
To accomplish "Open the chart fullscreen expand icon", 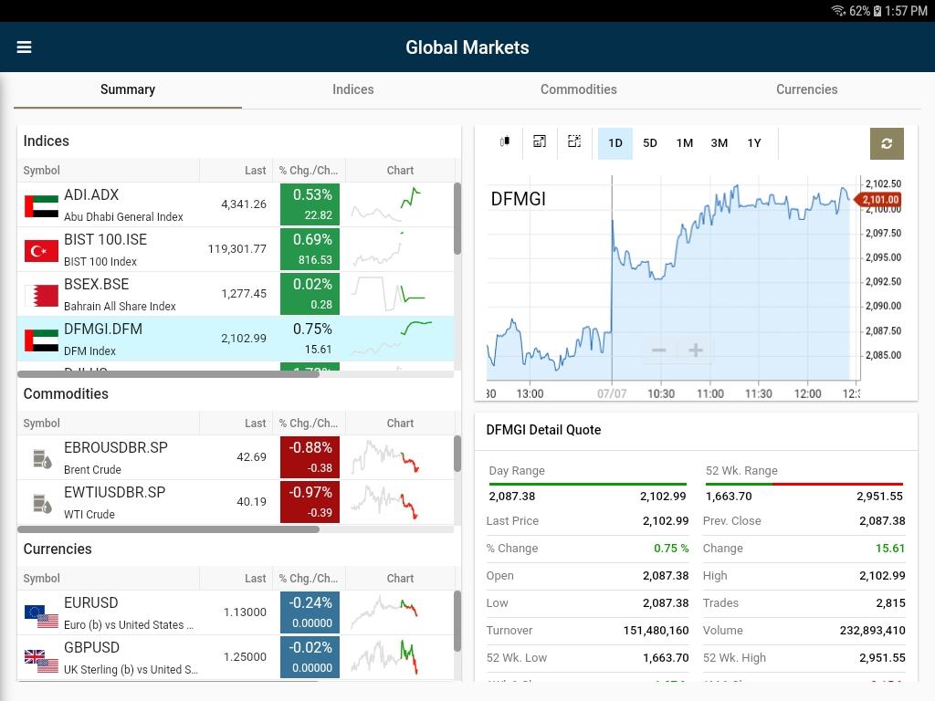I will click(x=539, y=141).
